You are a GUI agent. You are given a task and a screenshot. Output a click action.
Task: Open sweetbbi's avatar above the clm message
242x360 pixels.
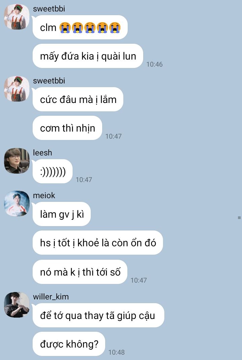17,17
